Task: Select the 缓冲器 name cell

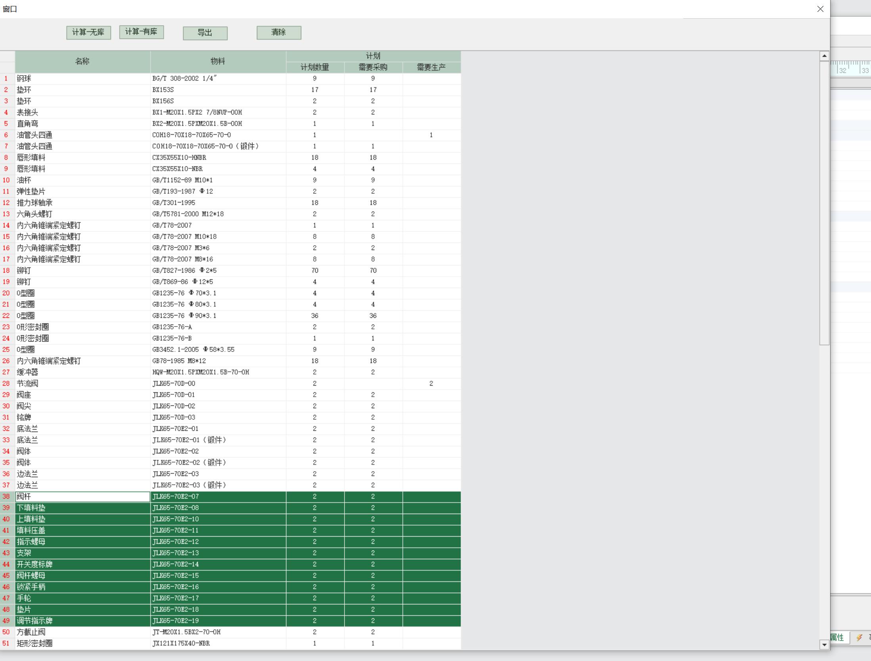Action: (82, 372)
